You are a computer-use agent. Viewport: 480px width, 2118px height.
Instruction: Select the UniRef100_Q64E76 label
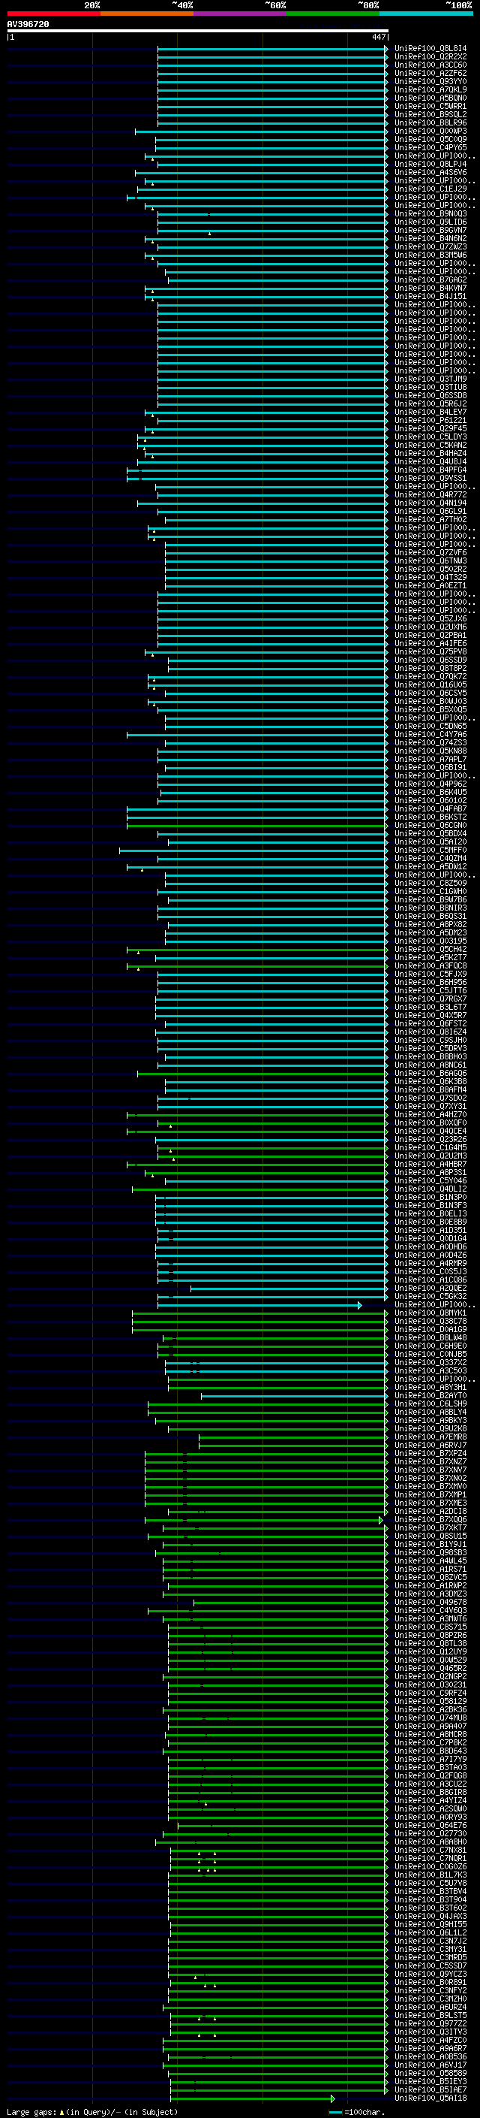tap(430, 1825)
